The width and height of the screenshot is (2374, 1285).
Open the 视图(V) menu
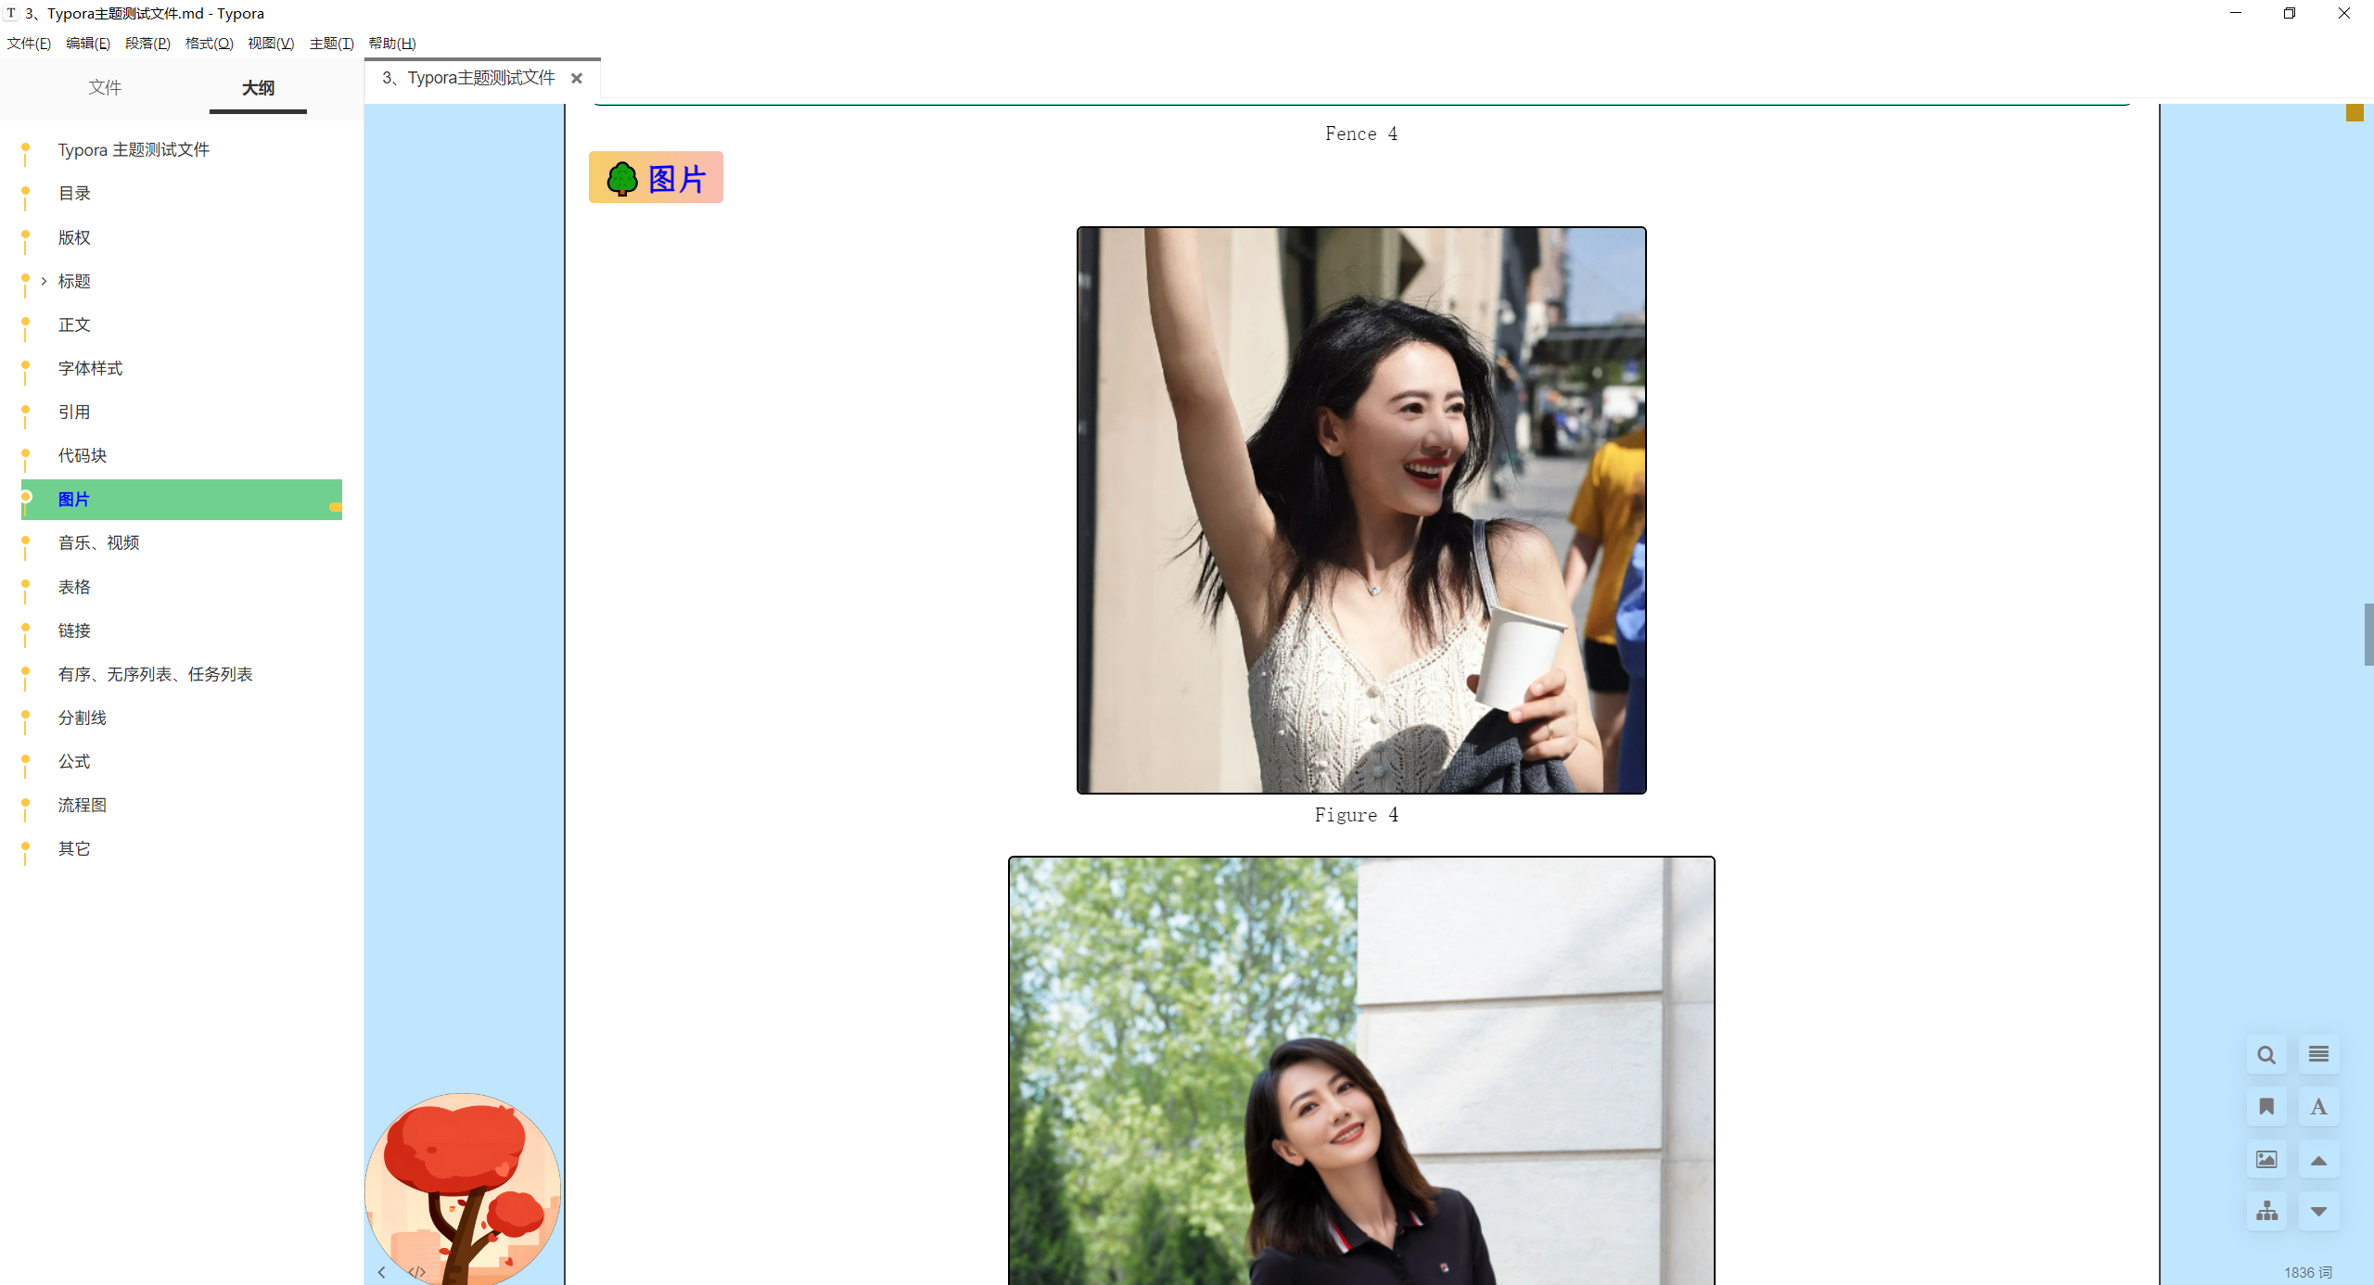[x=271, y=44]
